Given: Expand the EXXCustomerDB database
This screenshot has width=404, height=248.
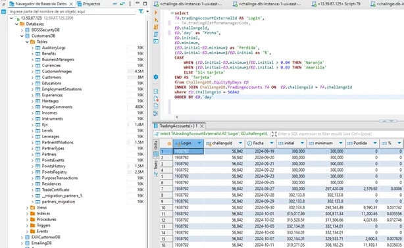Looking at the screenshot, I should pos(22,237).
